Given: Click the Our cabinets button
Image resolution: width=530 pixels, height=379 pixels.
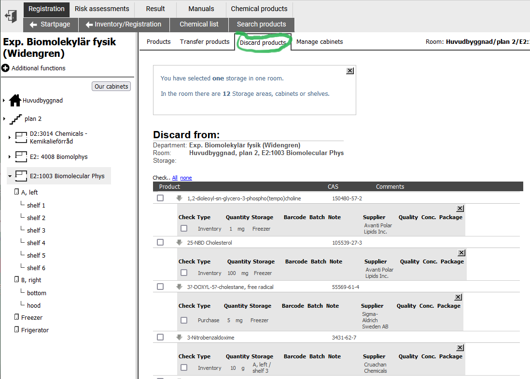Looking at the screenshot, I should (111, 86).
